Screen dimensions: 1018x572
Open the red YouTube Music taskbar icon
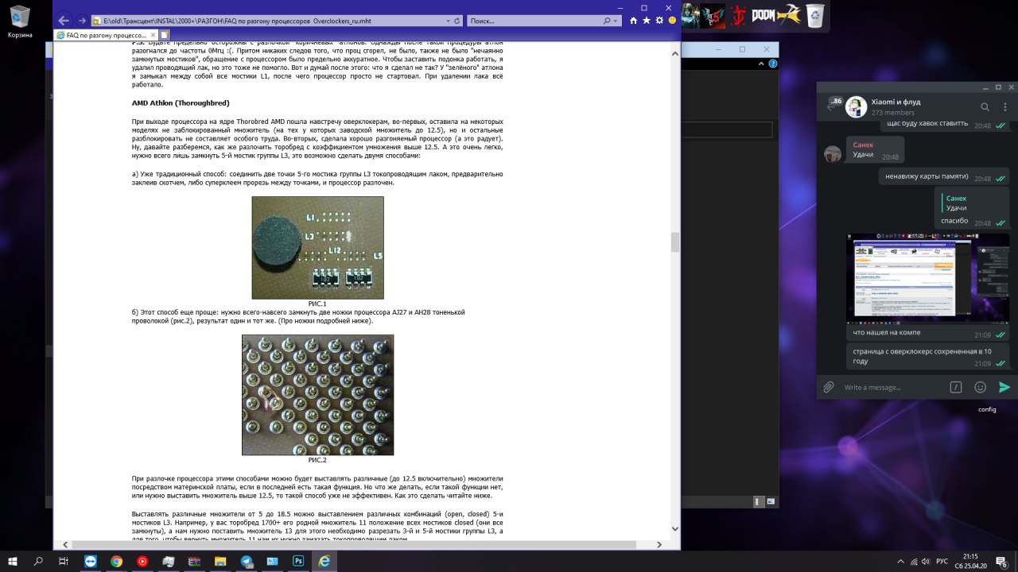142,561
